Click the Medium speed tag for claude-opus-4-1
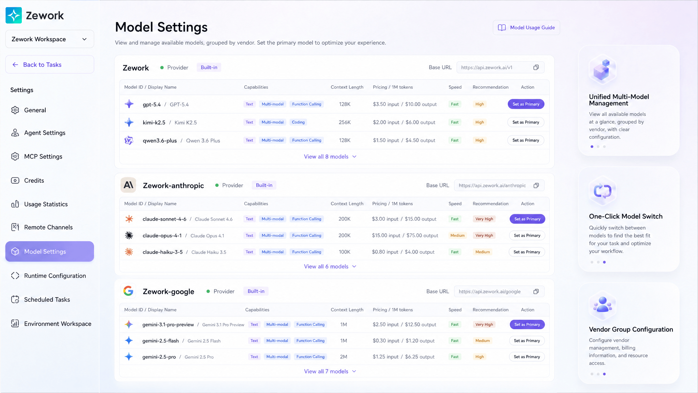 click(x=457, y=235)
